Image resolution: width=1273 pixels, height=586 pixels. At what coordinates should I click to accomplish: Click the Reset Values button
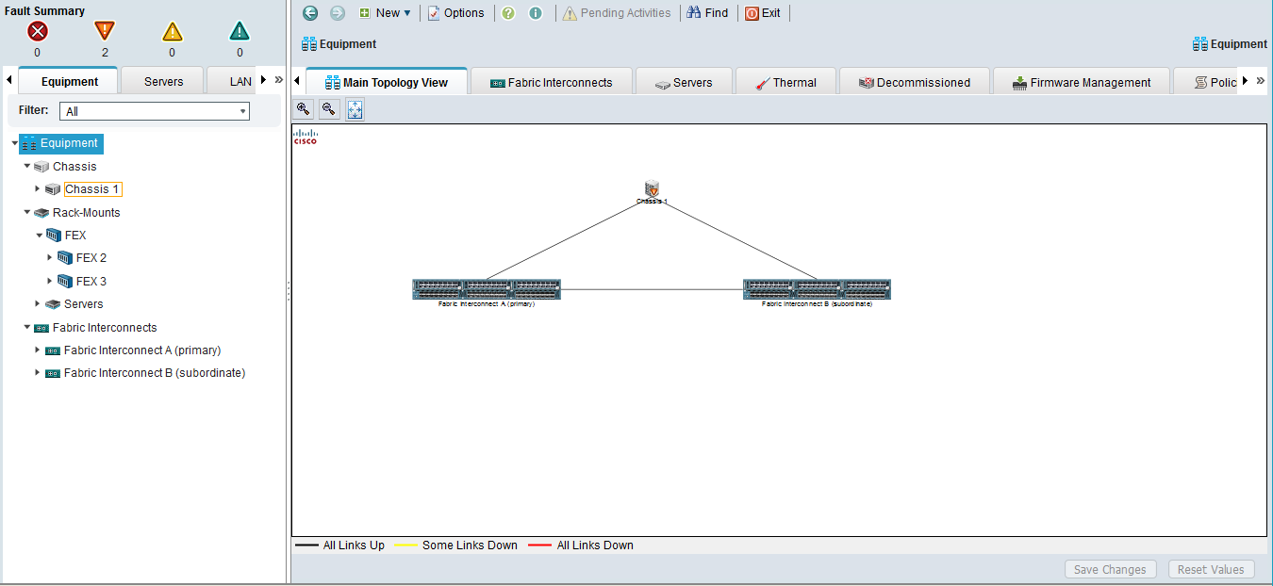(1211, 569)
